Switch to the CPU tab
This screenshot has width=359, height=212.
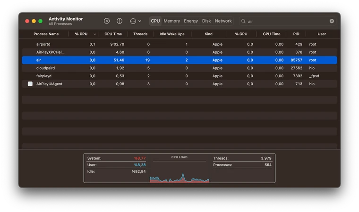155,21
